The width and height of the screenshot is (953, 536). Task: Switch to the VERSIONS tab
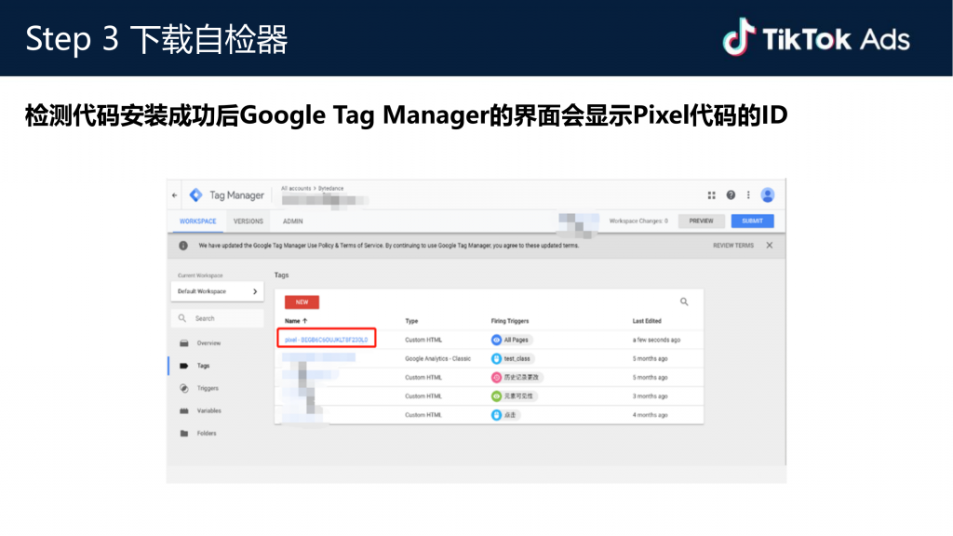coord(248,221)
